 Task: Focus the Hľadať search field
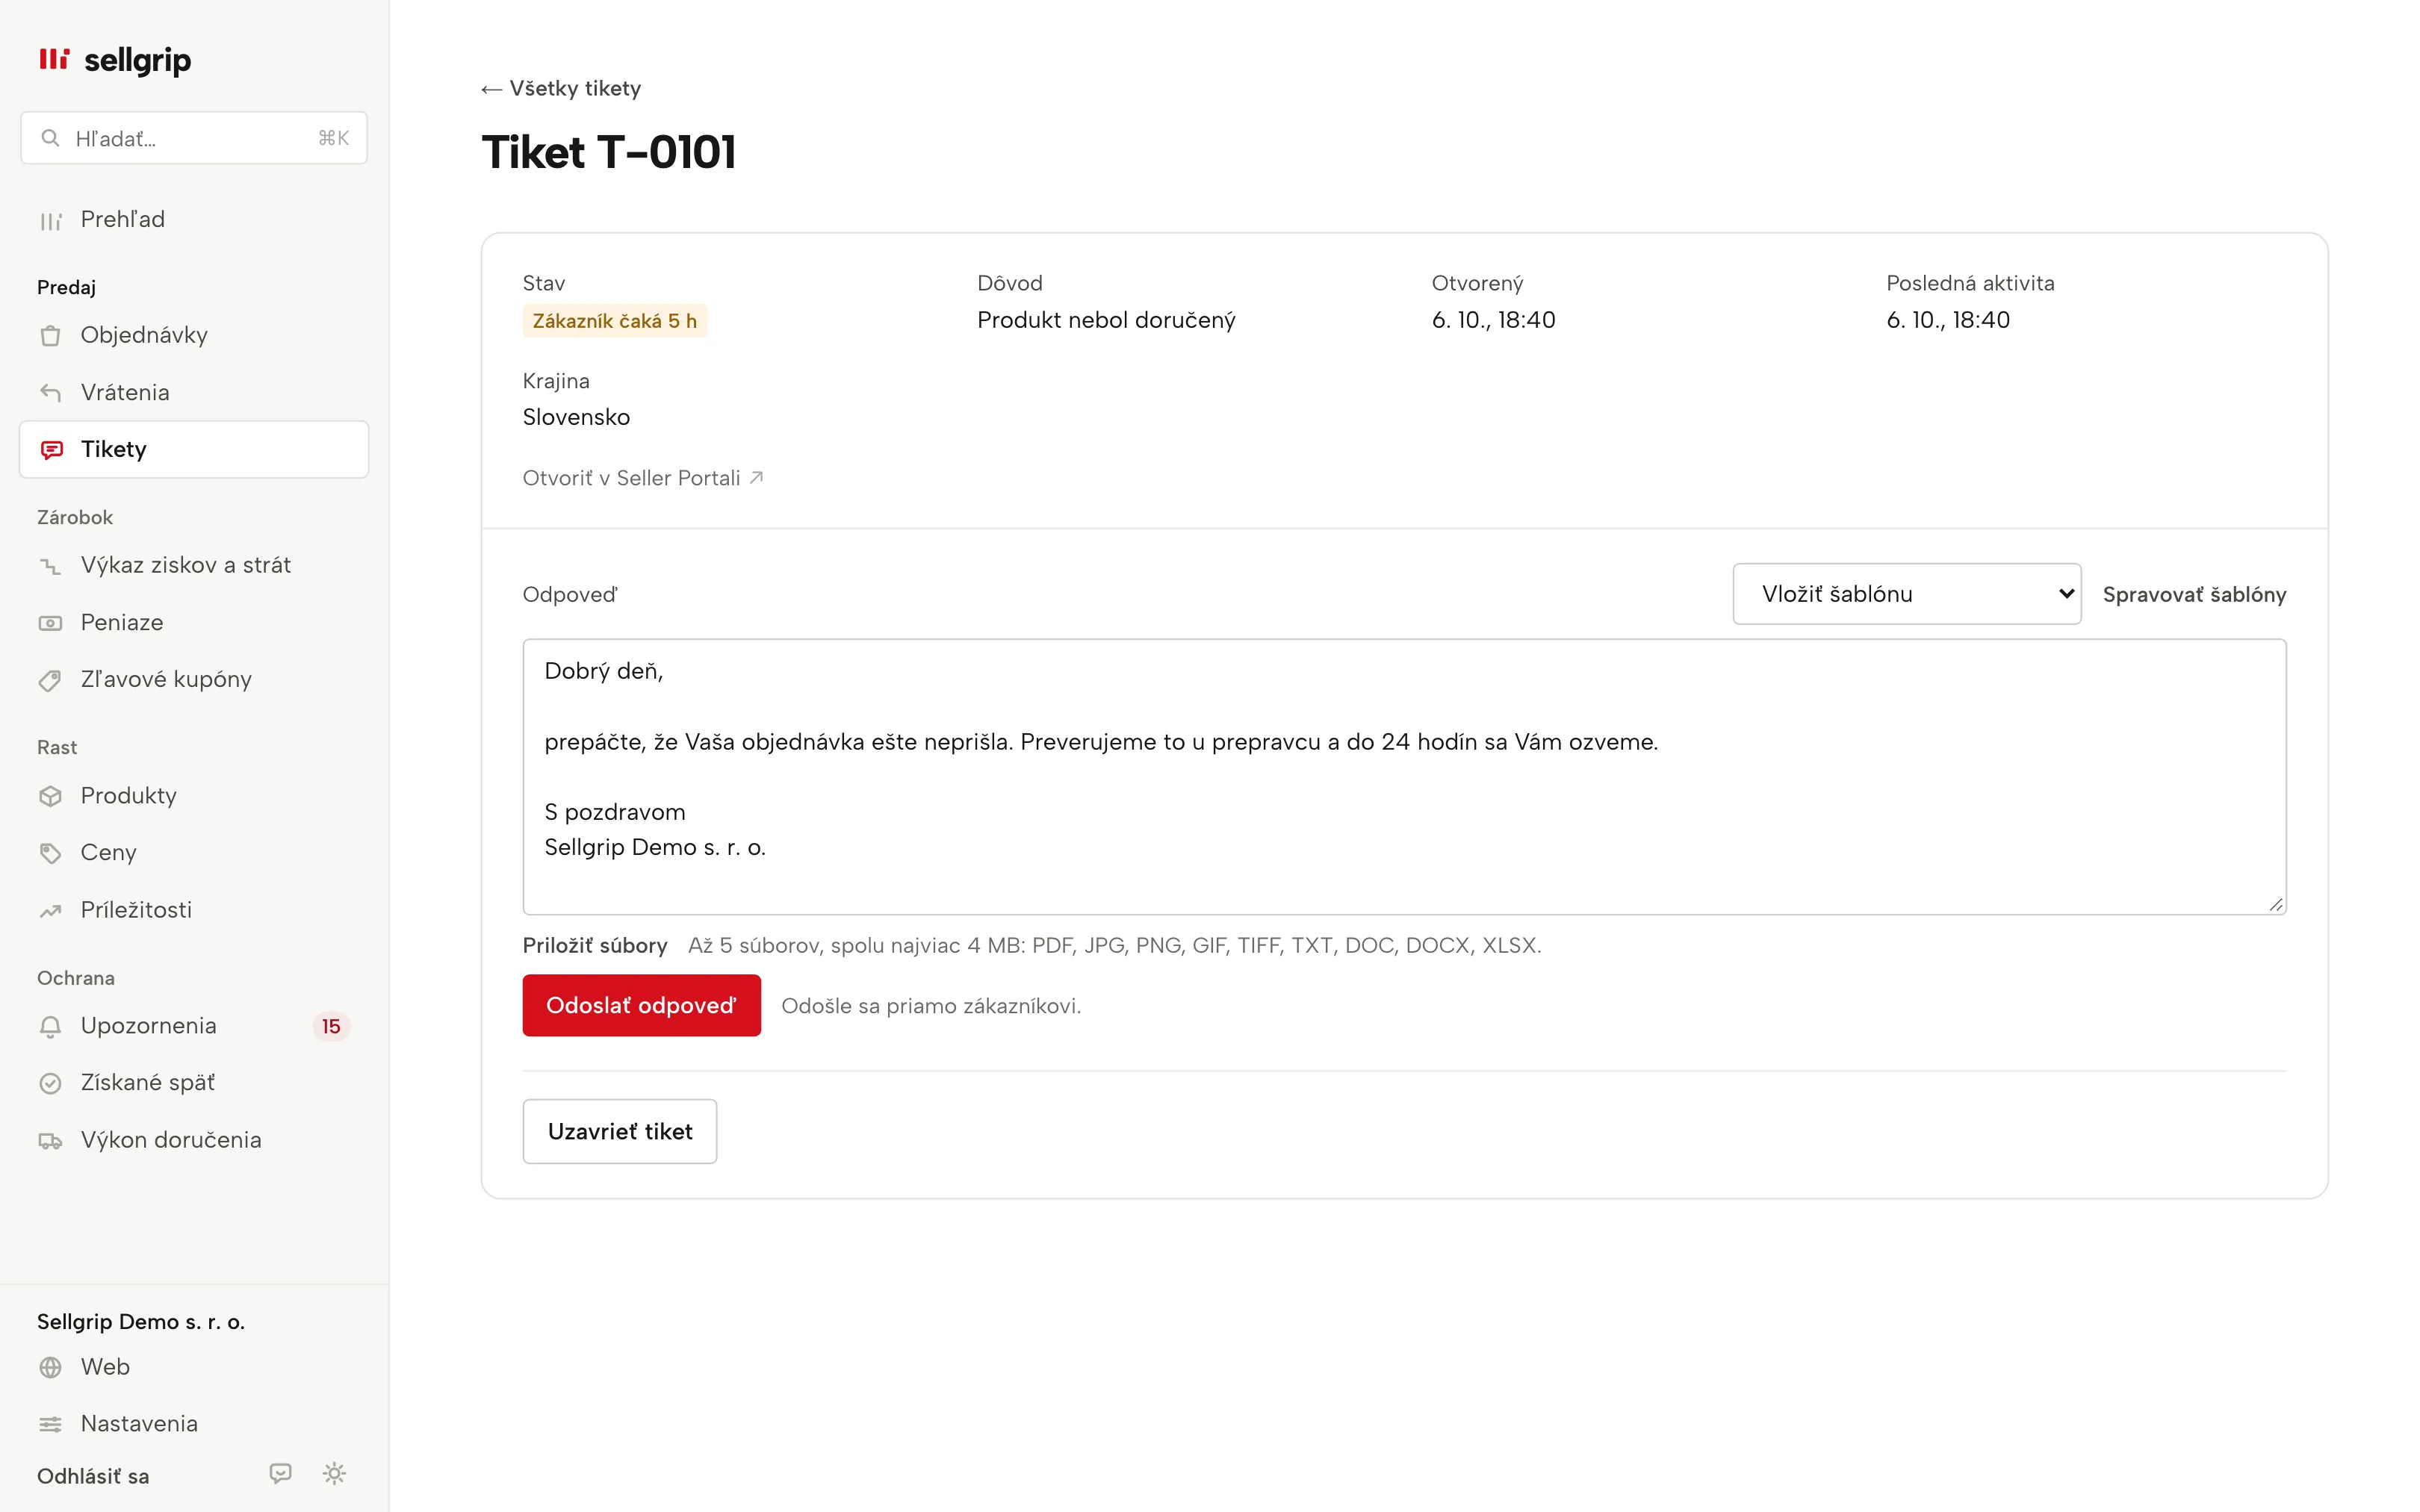point(194,138)
